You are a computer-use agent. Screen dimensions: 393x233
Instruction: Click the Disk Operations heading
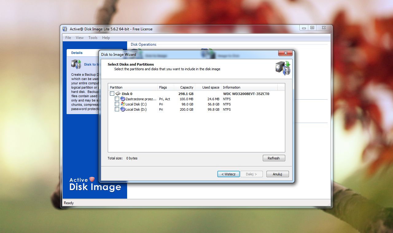tap(143, 44)
